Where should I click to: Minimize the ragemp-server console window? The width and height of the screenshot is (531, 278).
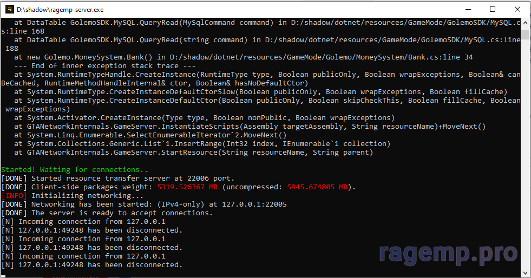click(x=467, y=9)
